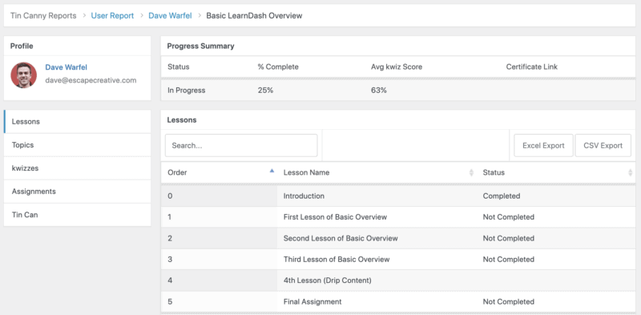Open the kwizzes tab
641x315 pixels.
(x=77, y=168)
